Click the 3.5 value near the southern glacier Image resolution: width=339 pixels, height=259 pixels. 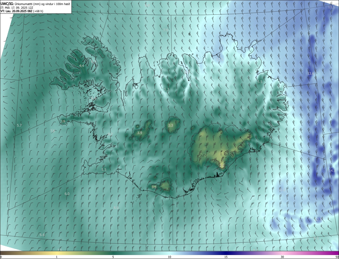(x=154, y=187)
